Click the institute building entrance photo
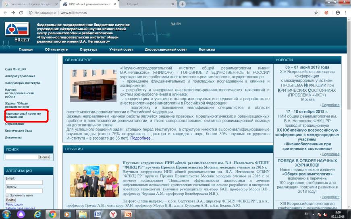 point(93,86)
